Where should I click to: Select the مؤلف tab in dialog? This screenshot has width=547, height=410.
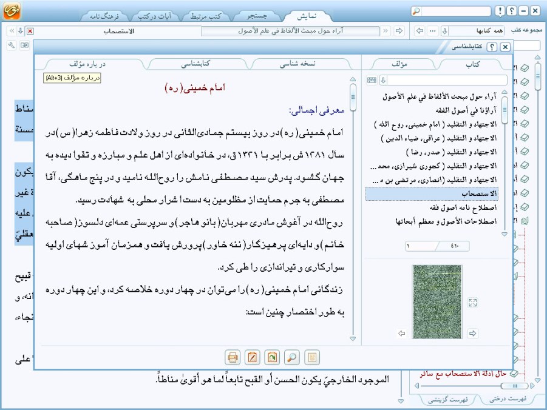tap(399, 64)
